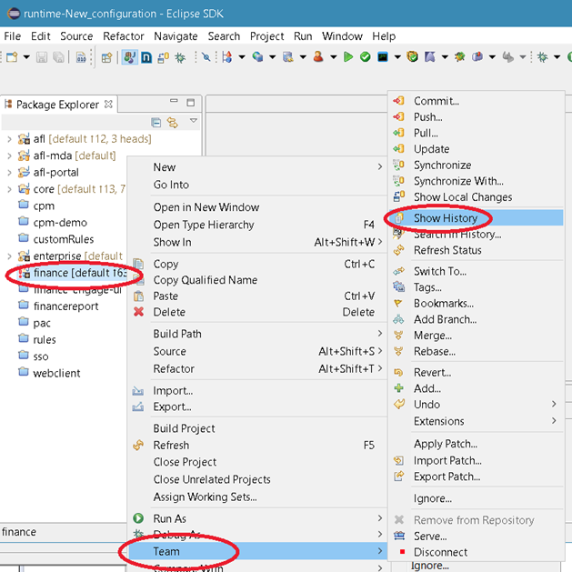The image size is (572, 572).
Task: Click the Bookmarks flag icon
Action: coord(398,304)
